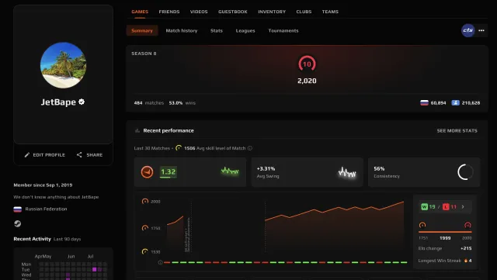Click the 1530 level marker on chart axis

coord(145,251)
